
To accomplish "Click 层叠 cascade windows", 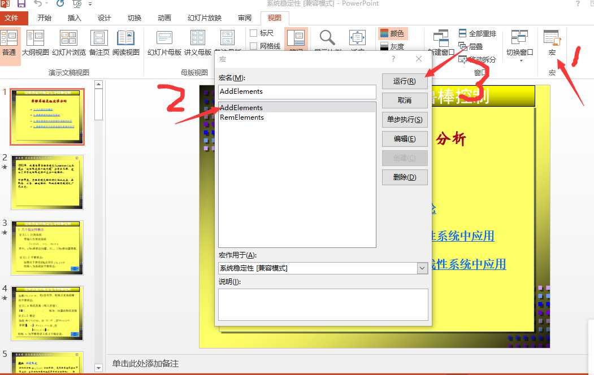I will [x=471, y=46].
